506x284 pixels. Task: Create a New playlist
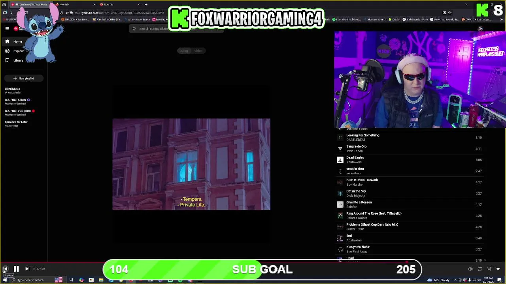24,78
